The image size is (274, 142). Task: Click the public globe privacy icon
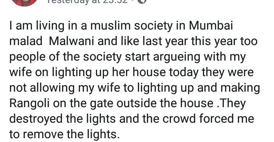(x=142, y=1)
